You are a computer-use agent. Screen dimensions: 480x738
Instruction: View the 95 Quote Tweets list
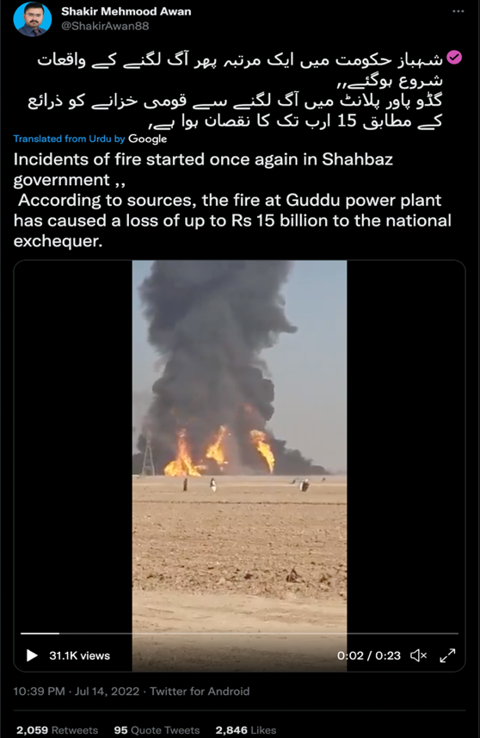157,730
